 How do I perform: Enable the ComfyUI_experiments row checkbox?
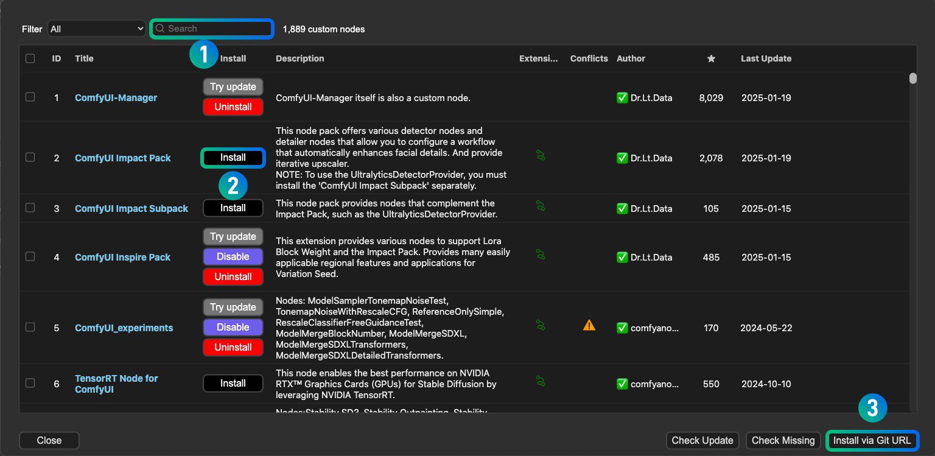(x=30, y=327)
